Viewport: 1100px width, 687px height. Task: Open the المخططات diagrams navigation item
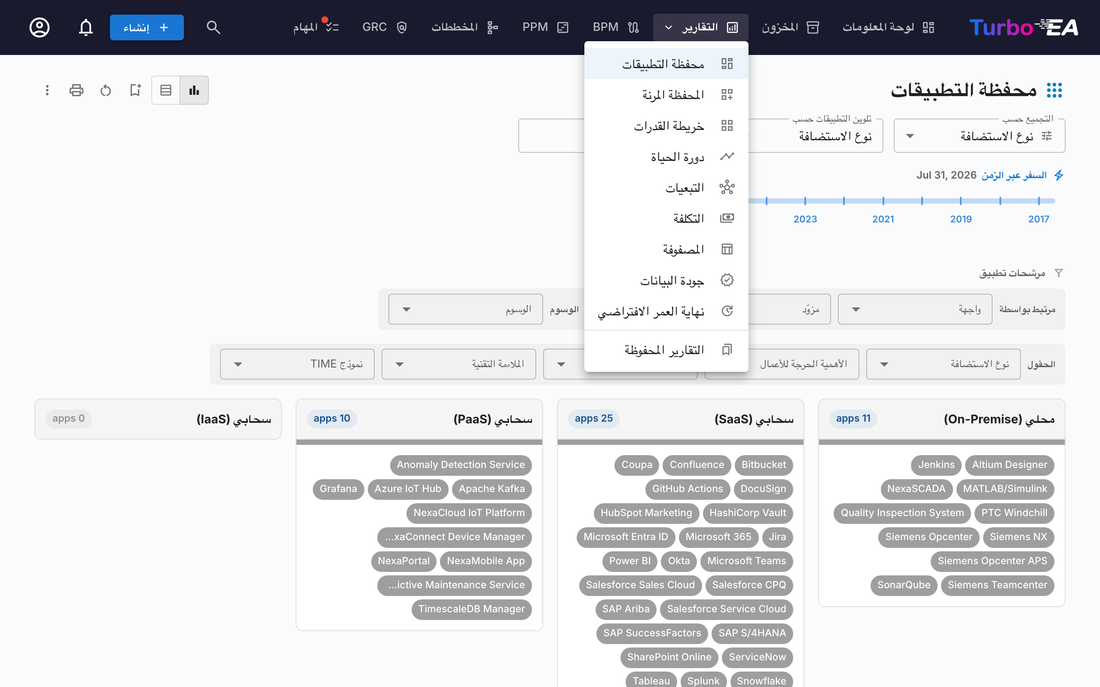464,27
